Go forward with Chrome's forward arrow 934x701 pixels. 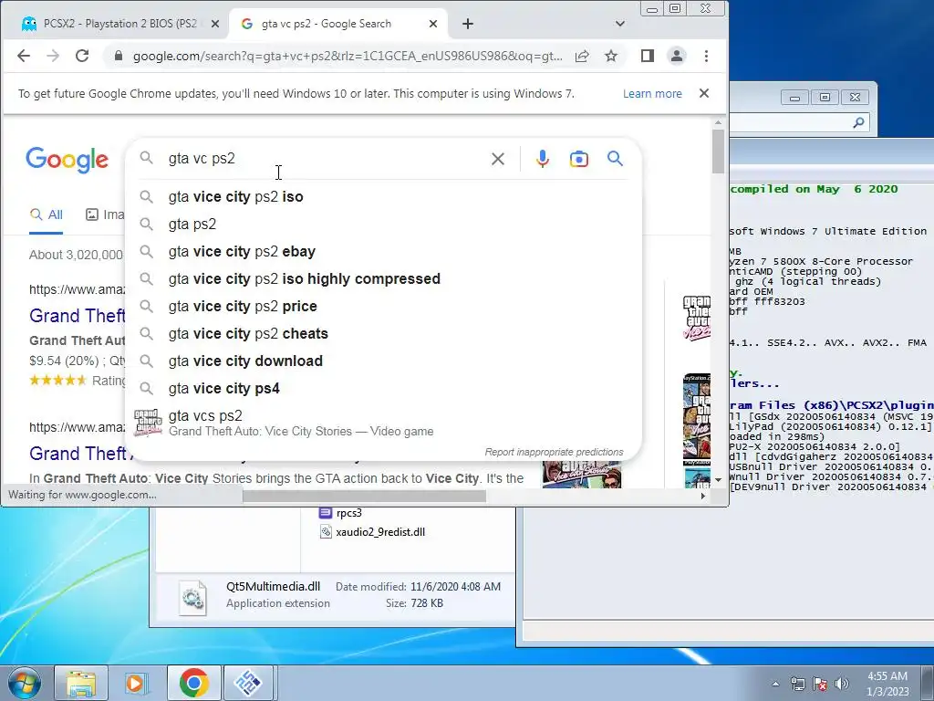53,56
